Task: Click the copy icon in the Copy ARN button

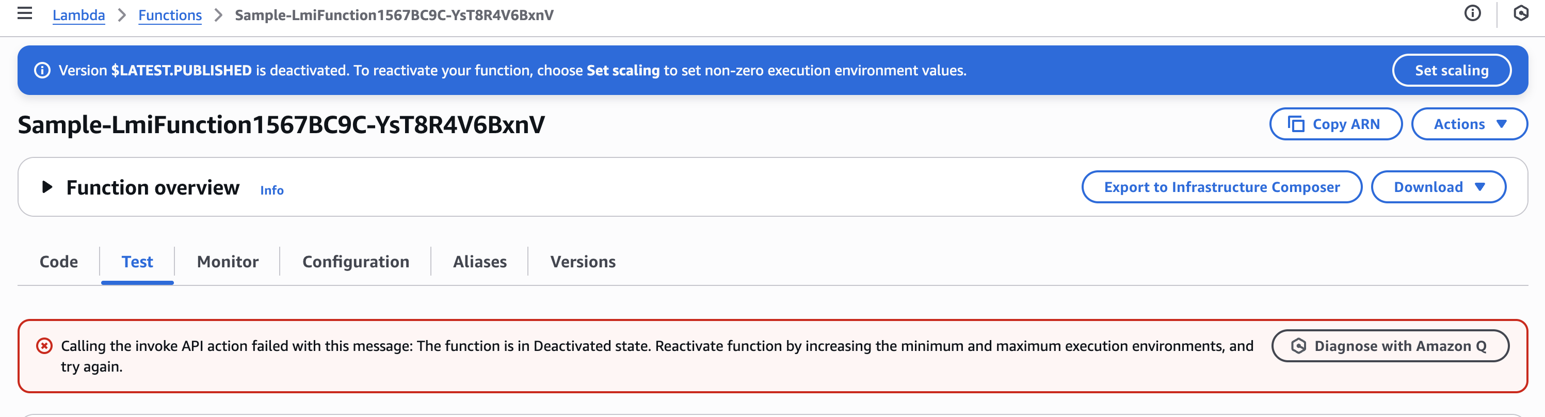Action: [x=1295, y=124]
